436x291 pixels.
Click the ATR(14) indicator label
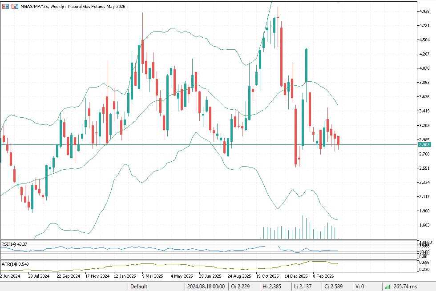pos(15,265)
